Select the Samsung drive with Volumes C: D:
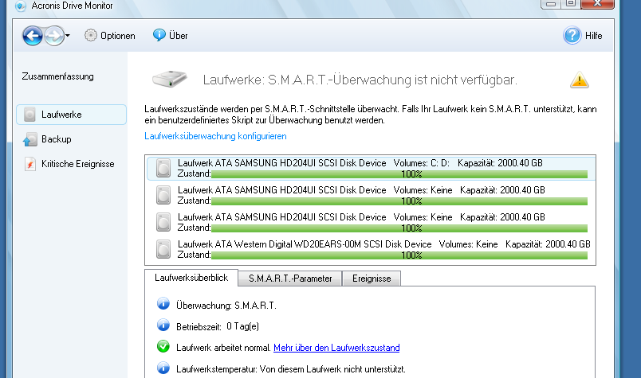Screen dimensions: 641x378 371,168
